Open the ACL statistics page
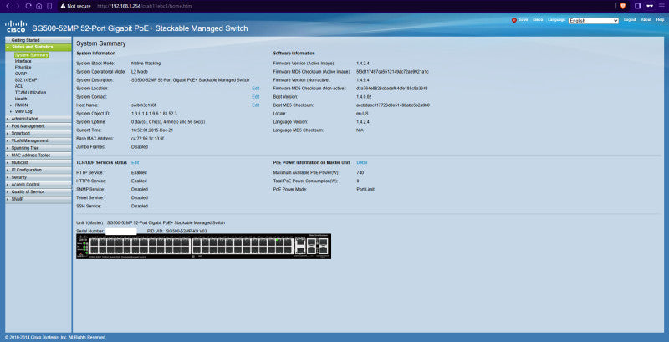This screenshot has width=669, height=342. click(18, 86)
